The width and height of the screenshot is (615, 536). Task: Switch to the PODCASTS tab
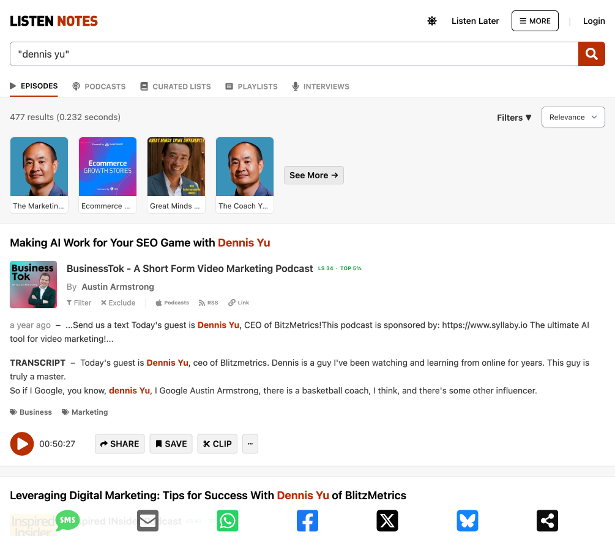pos(99,86)
